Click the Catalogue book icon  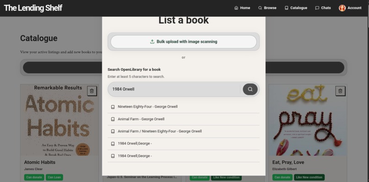coord(287,8)
